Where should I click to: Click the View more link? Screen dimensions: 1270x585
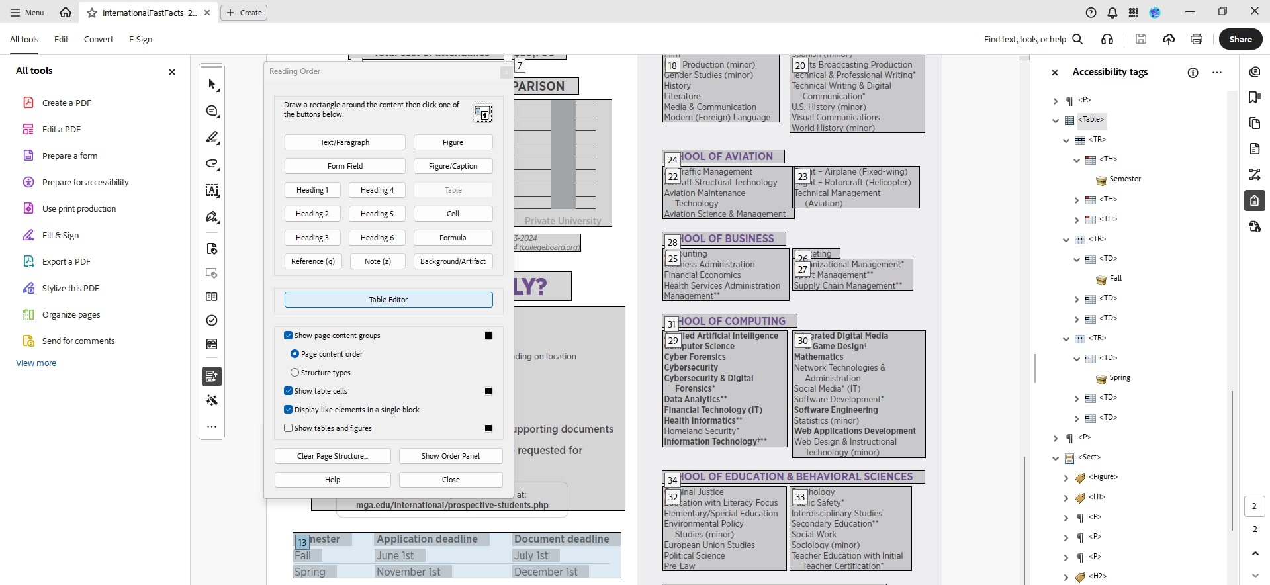pyautogui.click(x=36, y=363)
